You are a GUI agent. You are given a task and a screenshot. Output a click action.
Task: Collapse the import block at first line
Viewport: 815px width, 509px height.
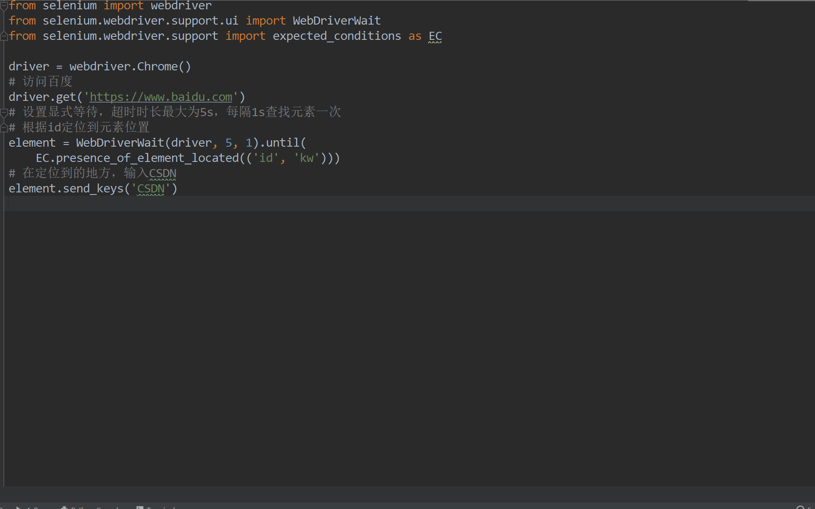pos(4,6)
